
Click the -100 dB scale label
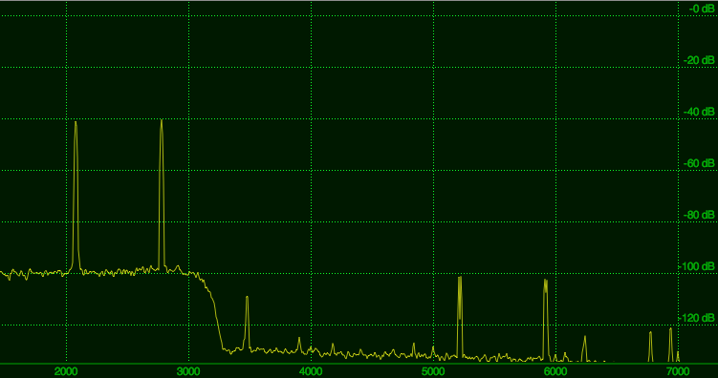[x=697, y=266]
